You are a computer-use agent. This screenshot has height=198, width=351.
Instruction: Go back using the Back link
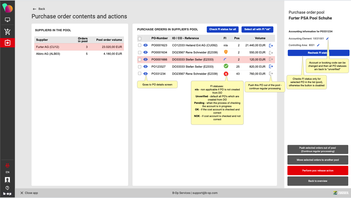coord(39,9)
